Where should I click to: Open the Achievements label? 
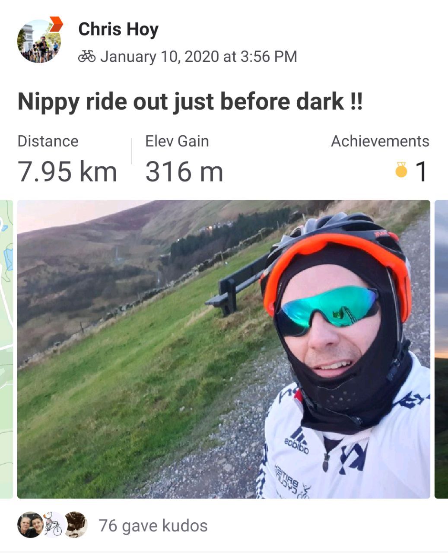[380, 141]
